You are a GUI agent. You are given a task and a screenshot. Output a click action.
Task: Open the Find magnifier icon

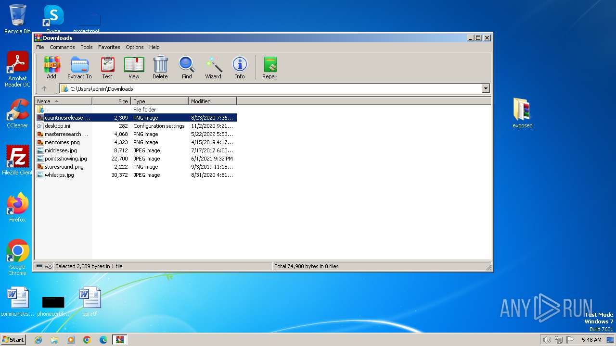(x=187, y=67)
